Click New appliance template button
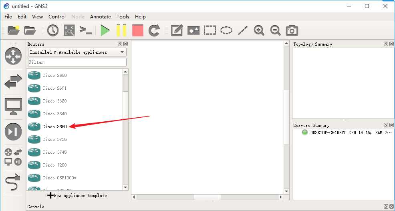This screenshot has width=395, height=211. click(77, 195)
